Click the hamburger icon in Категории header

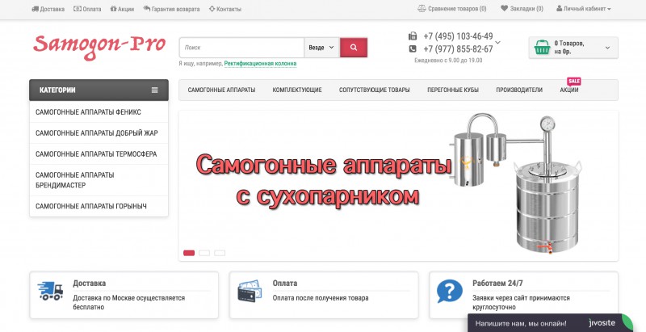(x=154, y=90)
